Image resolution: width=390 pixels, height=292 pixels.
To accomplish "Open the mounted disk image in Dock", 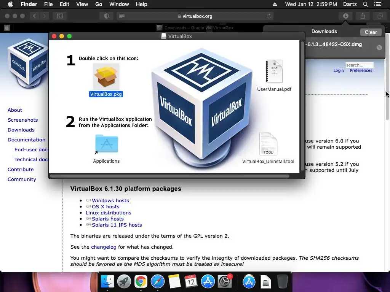I will [265, 282].
